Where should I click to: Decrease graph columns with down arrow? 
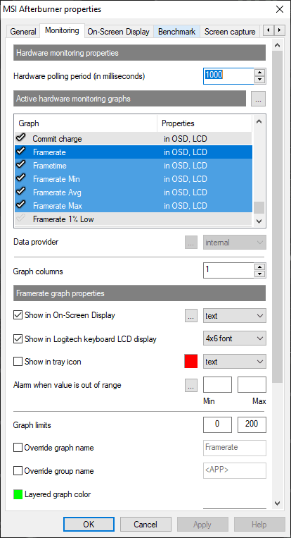pos(260,274)
